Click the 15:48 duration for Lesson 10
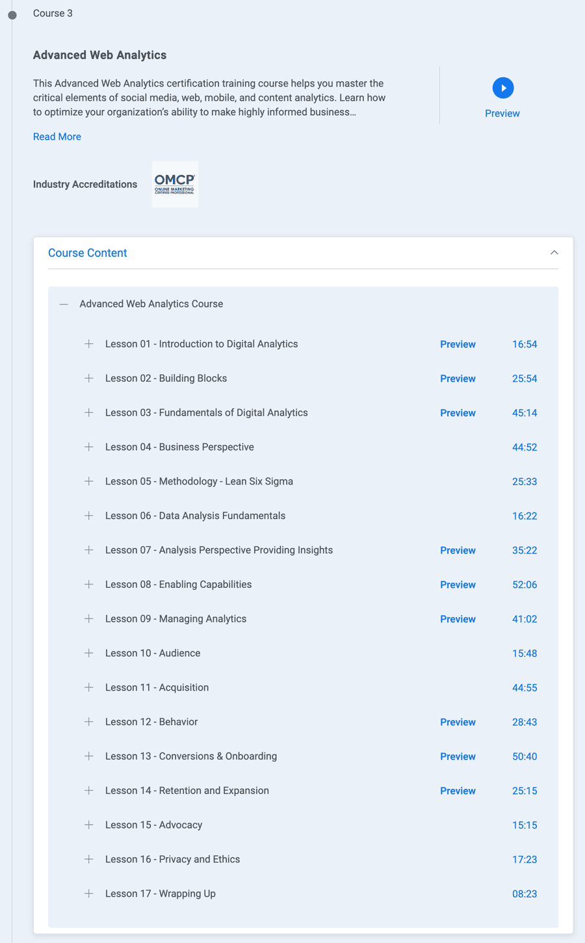Screen dimensions: 585x943 coord(525,654)
